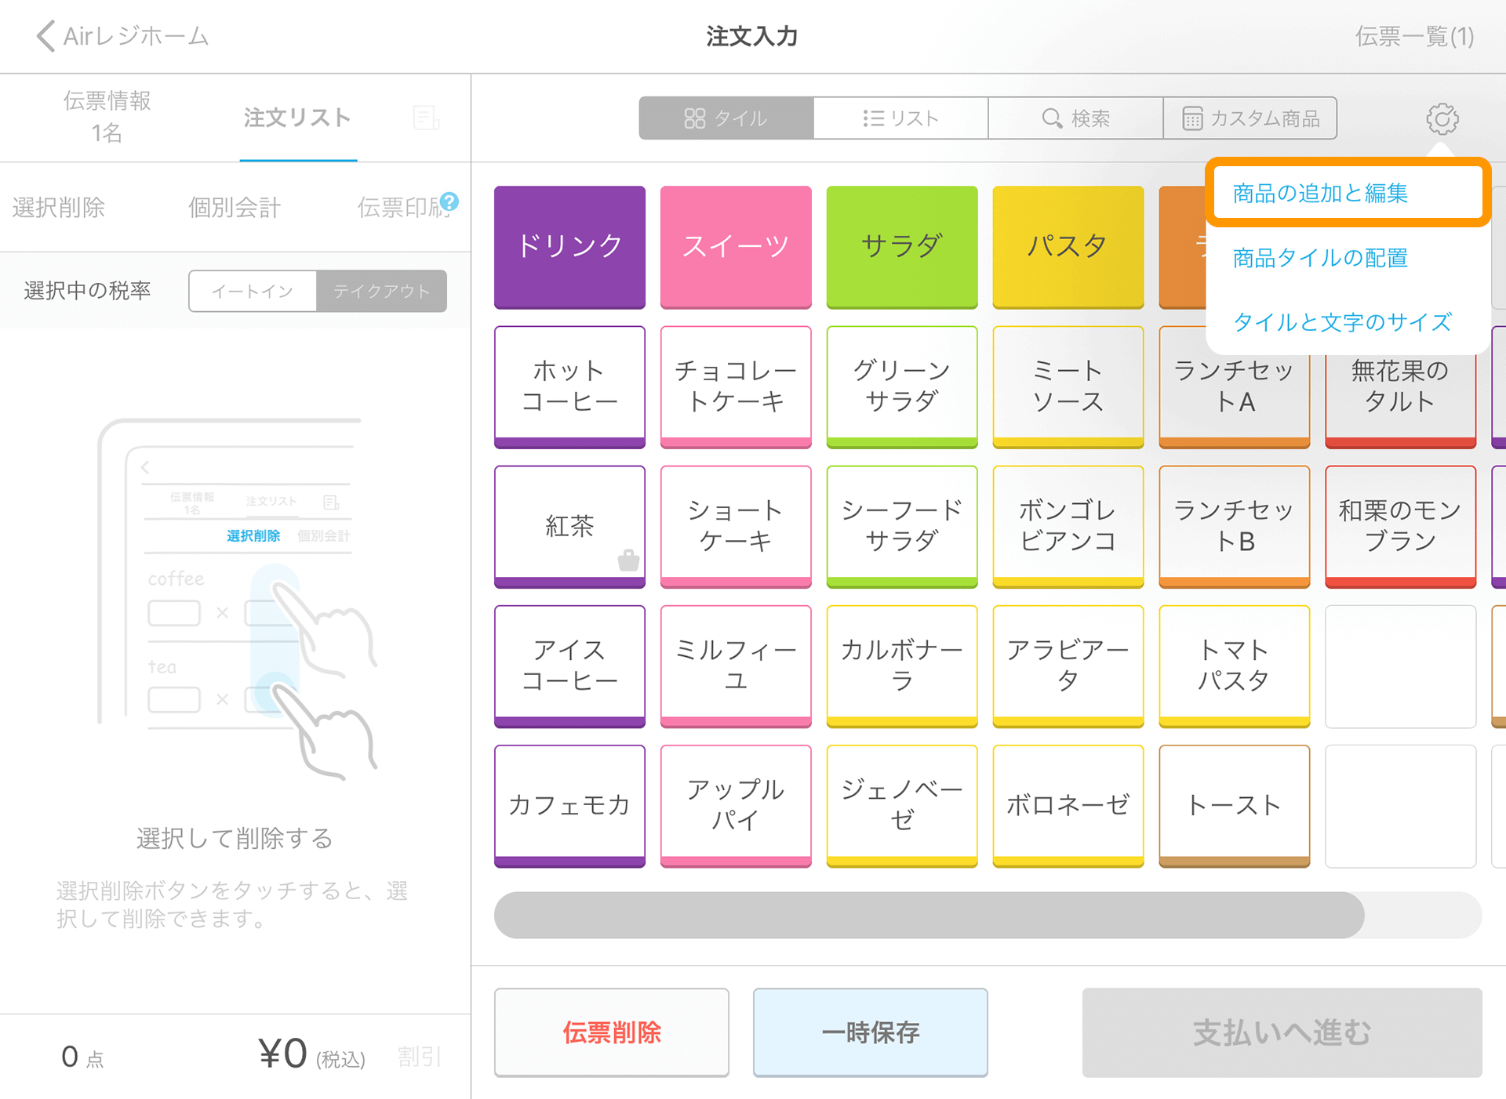Add ミルフィーユ to the order
This screenshot has width=1506, height=1099.
[x=736, y=666]
